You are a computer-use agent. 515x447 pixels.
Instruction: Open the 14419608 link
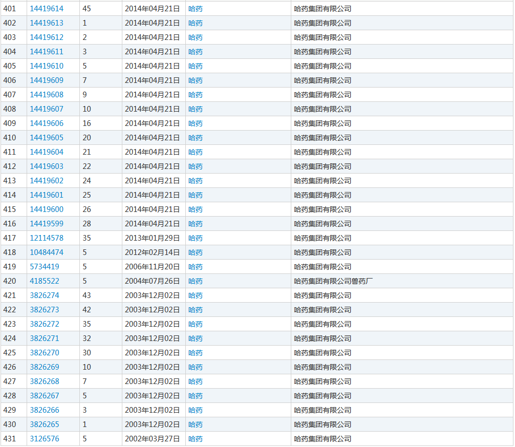click(x=47, y=95)
